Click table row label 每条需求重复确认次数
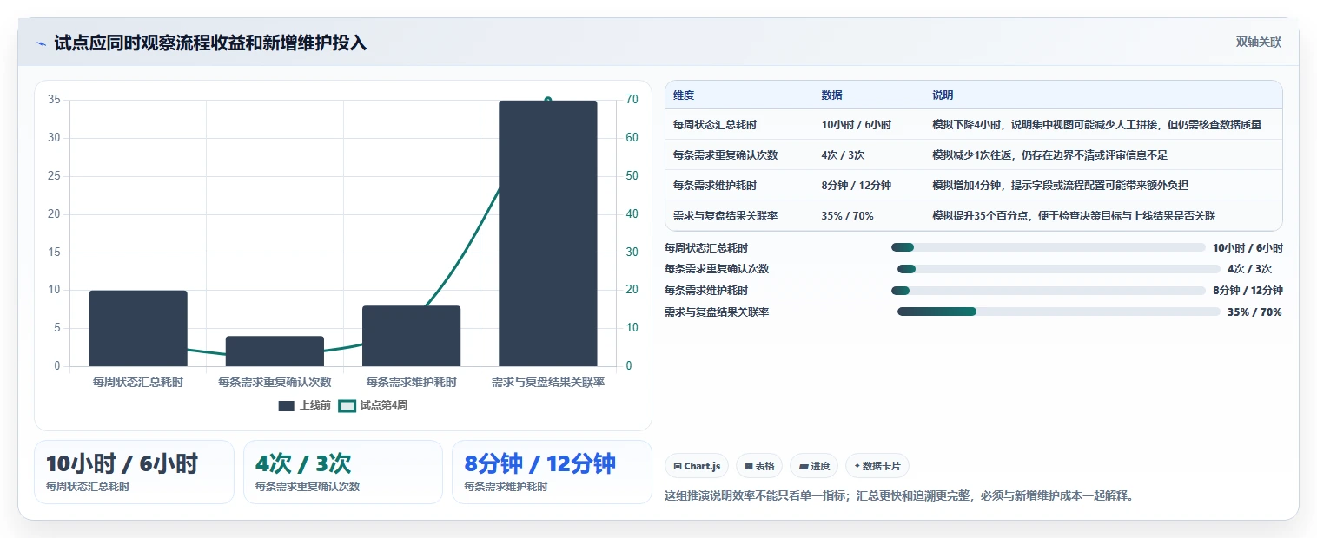 tap(725, 155)
